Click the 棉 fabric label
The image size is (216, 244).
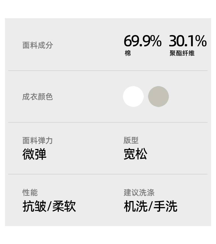(128, 53)
